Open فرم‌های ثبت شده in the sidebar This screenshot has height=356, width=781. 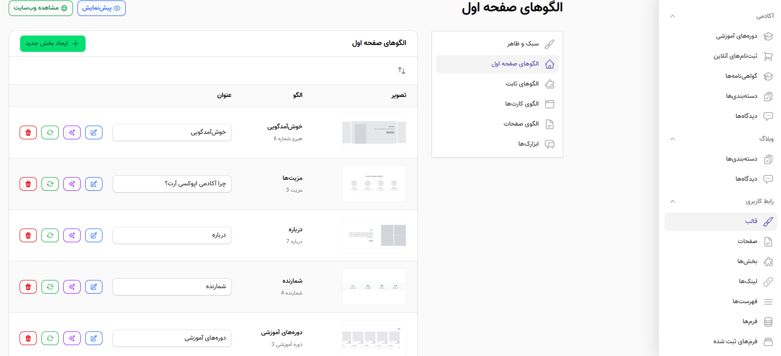721,342
